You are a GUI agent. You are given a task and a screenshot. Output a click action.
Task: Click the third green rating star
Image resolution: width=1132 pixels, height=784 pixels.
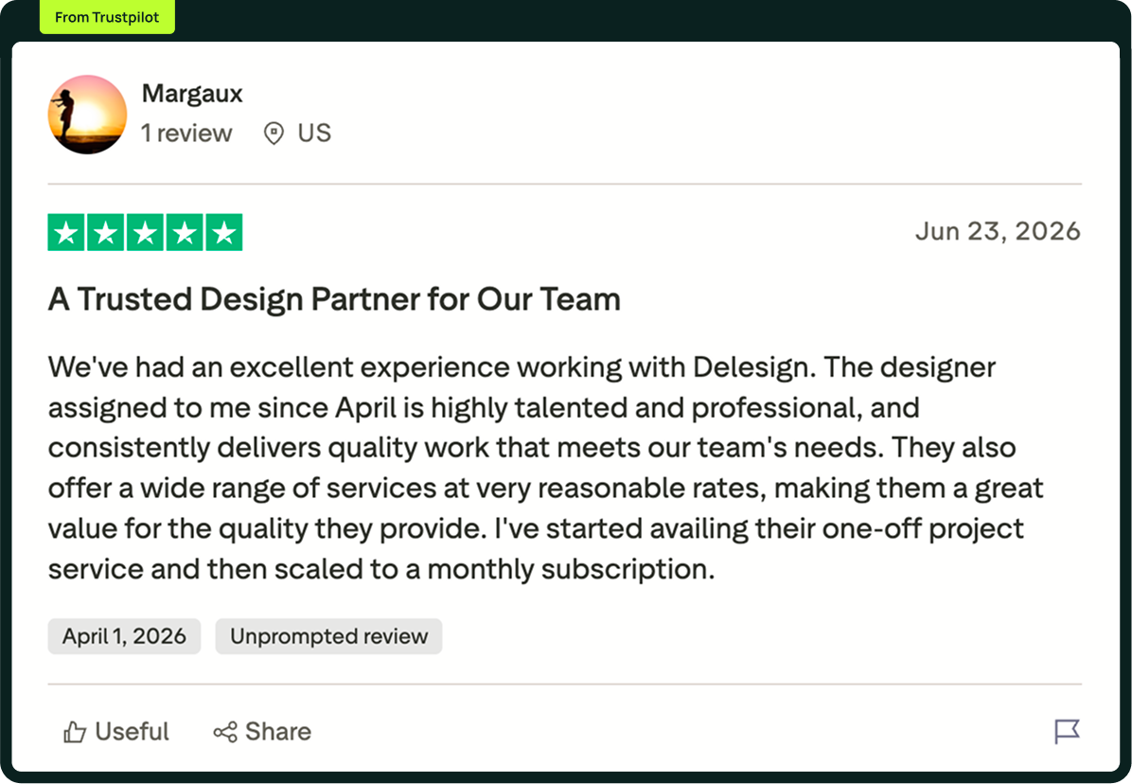pos(145,233)
